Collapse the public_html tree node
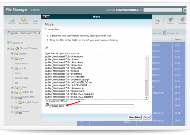This screenshot has height=135, width=190. pos(12,97)
